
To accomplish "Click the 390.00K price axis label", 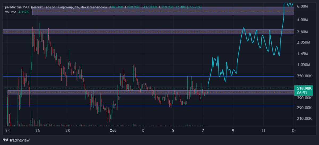I will tap(304, 98).
